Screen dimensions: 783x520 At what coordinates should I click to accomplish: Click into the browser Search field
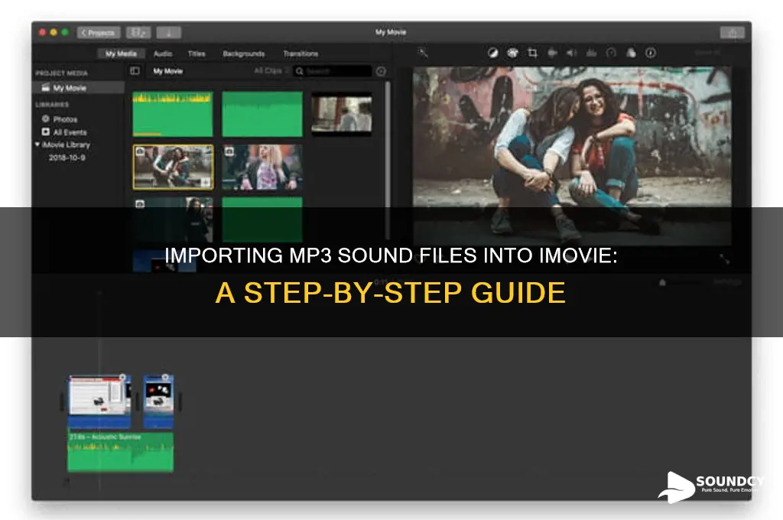coord(333,71)
